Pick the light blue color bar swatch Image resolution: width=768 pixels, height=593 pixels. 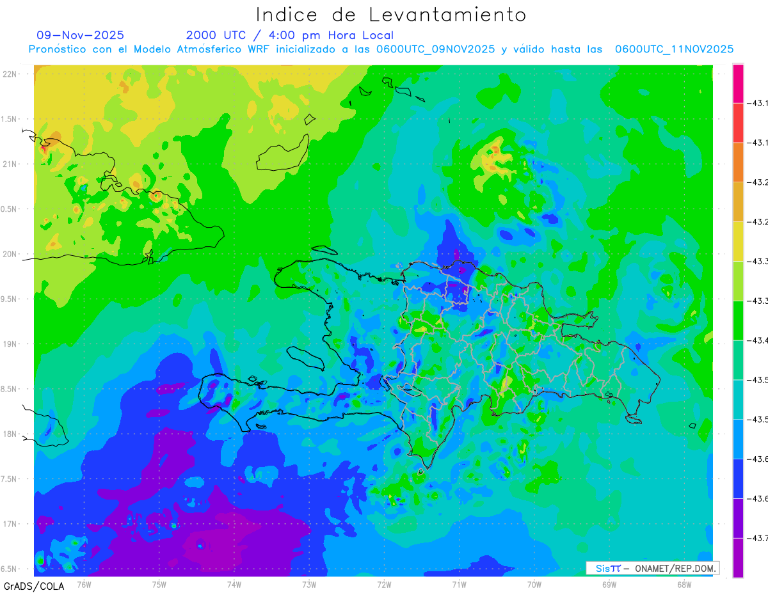[x=738, y=439]
